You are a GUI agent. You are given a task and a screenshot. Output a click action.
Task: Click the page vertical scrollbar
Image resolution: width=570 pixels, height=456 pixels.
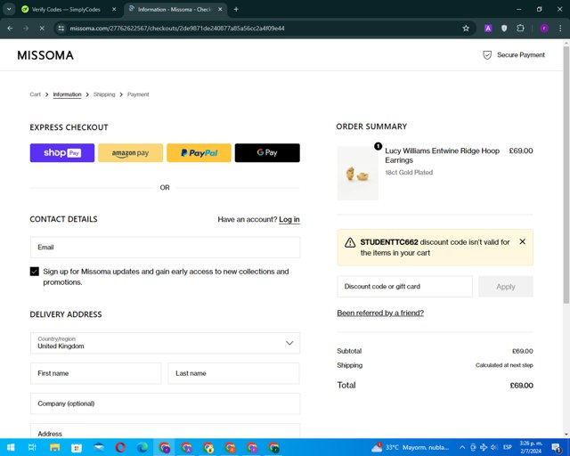tap(566, 175)
